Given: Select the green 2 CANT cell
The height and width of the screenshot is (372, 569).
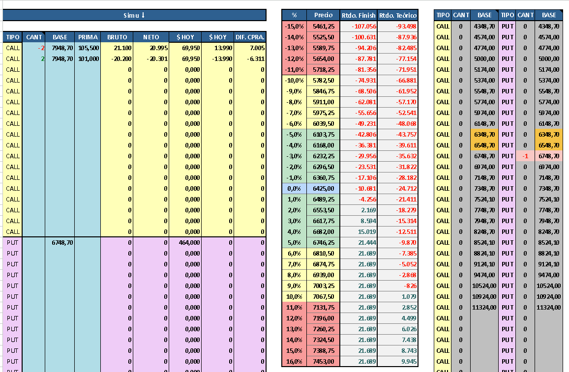Looking at the screenshot, I should tap(34, 59).
